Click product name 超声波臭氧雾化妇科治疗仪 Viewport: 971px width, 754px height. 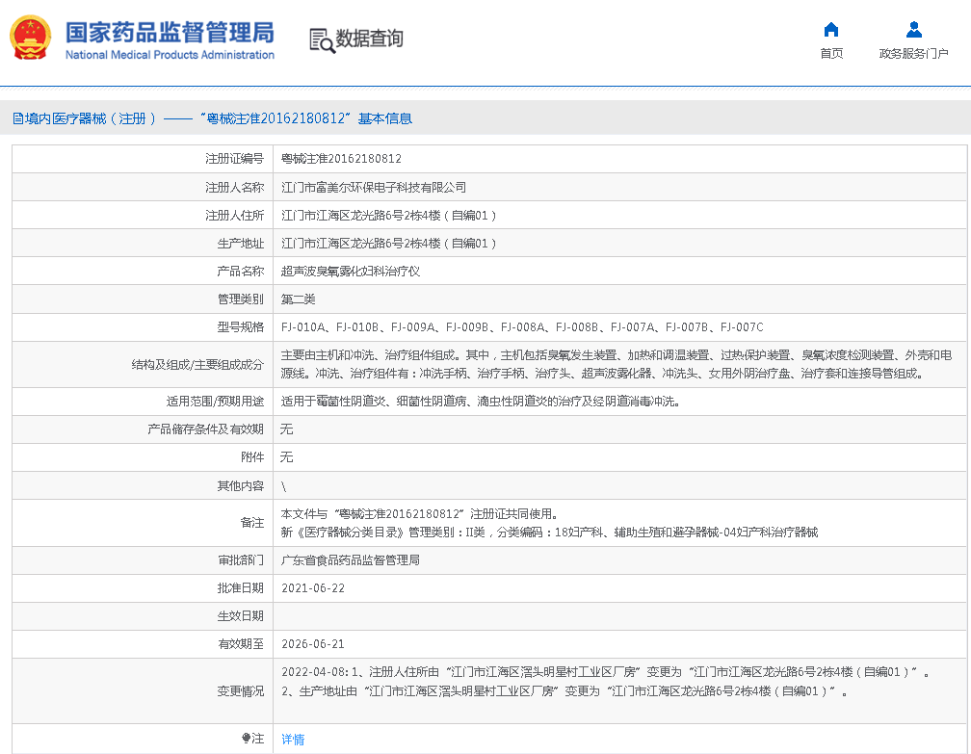(x=350, y=272)
